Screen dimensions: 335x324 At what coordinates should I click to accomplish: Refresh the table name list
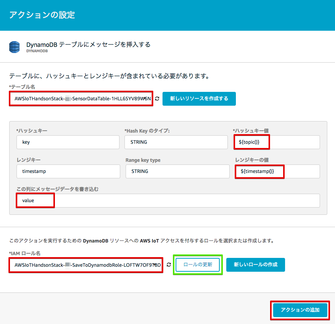tap(157, 98)
